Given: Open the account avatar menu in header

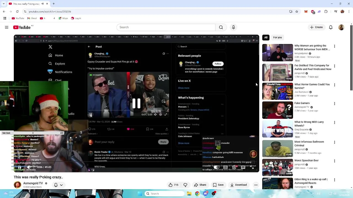Looking at the screenshot, I should coord(341,27).
